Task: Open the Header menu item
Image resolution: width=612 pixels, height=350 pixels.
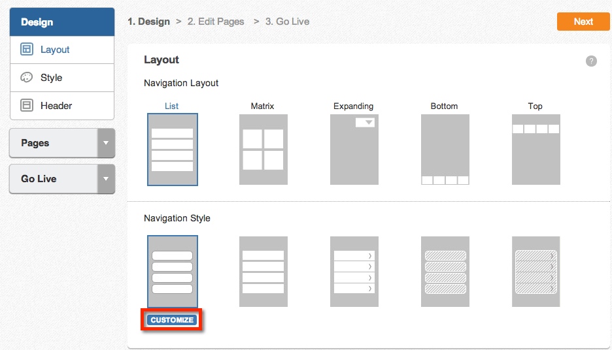Action: (x=62, y=106)
